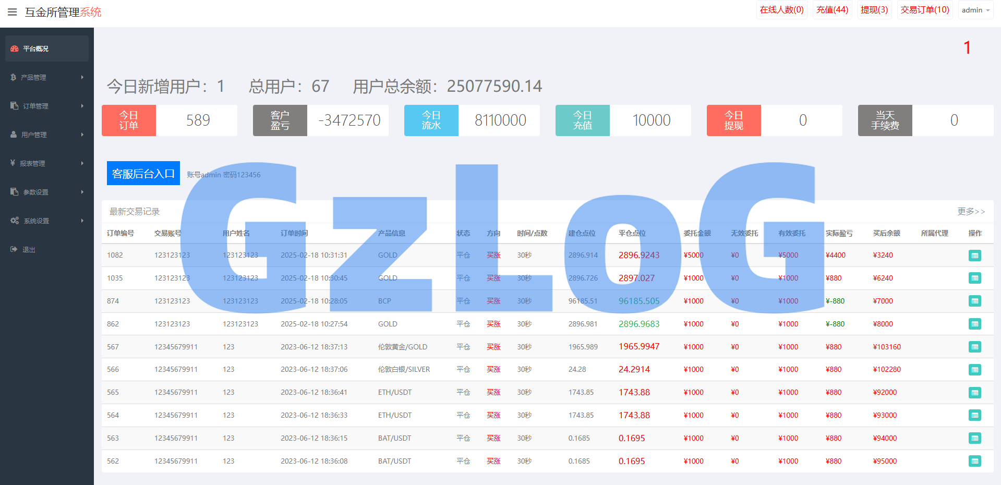Expand the 订单管理 submenu arrow
This screenshot has width=1001, height=485.
click(x=82, y=106)
